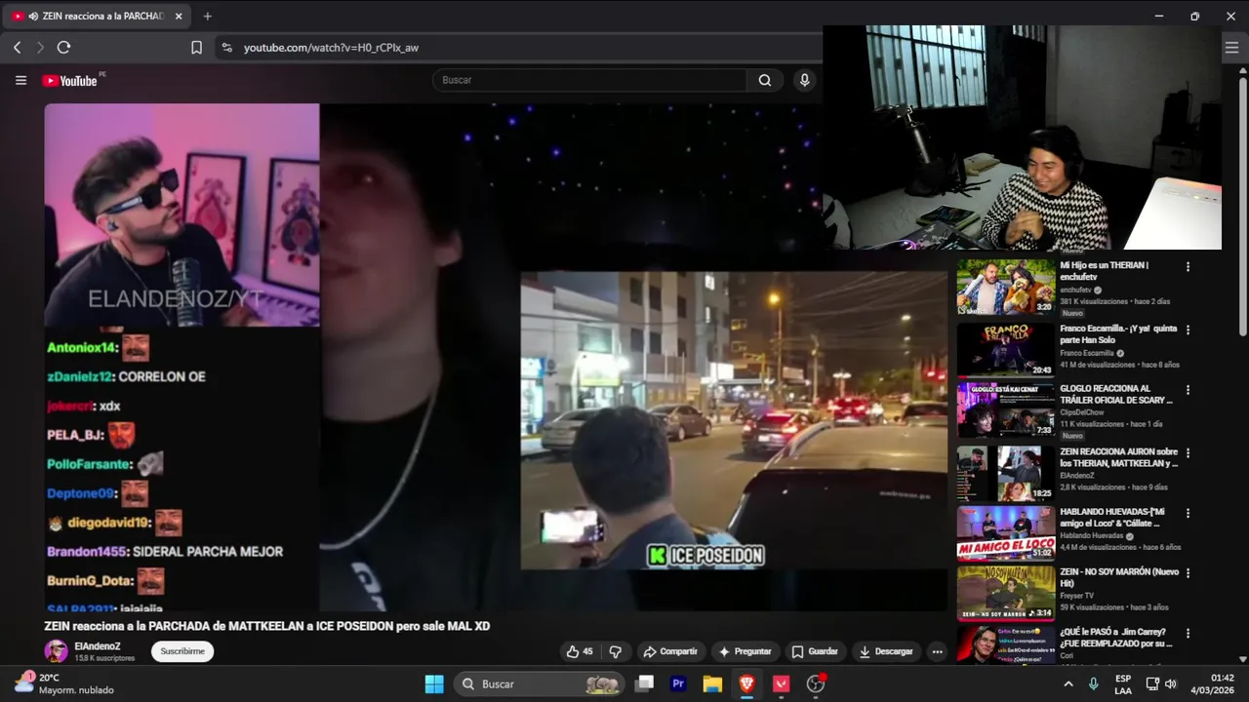
Task: Open options for Mi Hijo es un THERIAN
Action: pos(1188,267)
